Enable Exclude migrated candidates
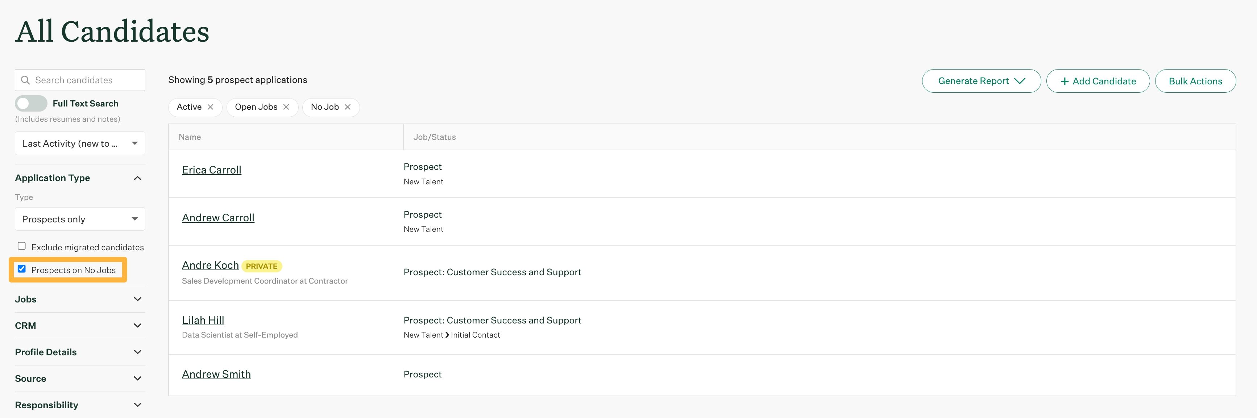The image size is (1257, 418). tap(21, 246)
